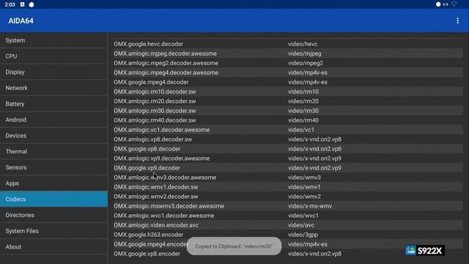Select Display in the sidebar

click(x=53, y=72)
